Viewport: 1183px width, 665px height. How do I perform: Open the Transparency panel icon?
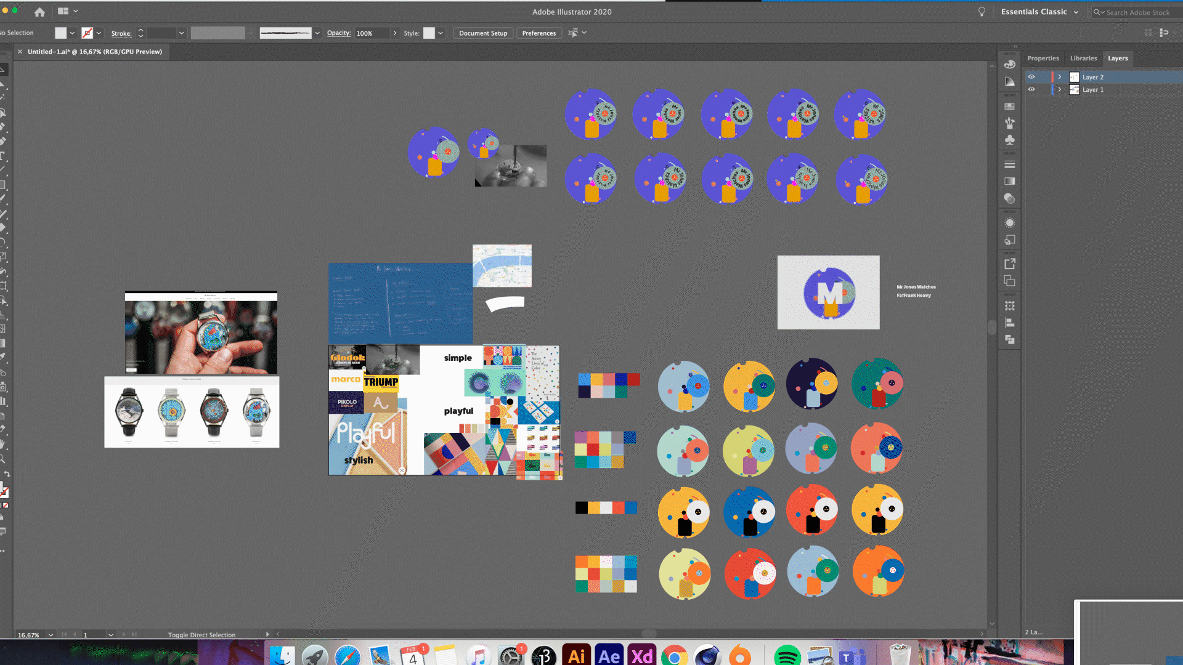[x=1009, y=198]
